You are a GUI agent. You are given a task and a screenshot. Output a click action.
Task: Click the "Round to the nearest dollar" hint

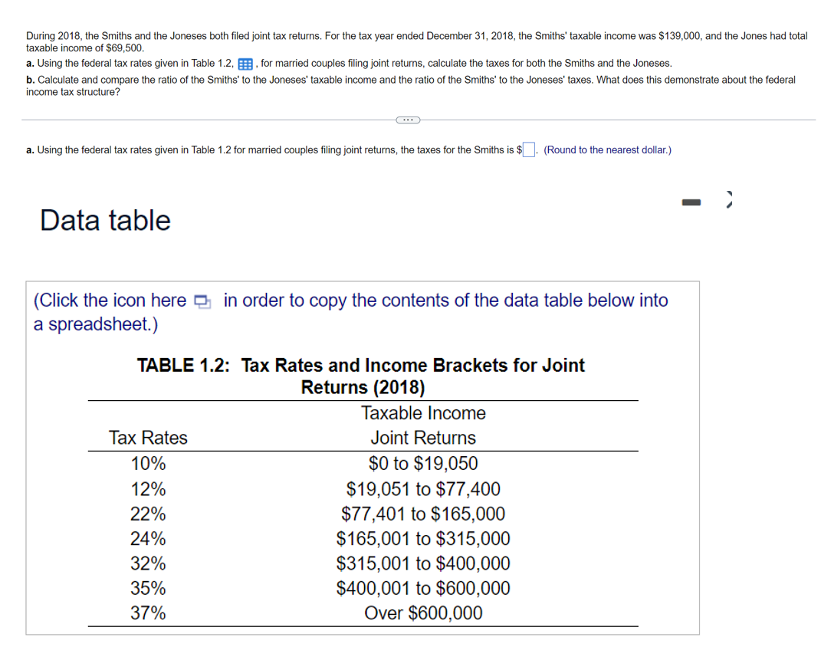tap(607, 149)
